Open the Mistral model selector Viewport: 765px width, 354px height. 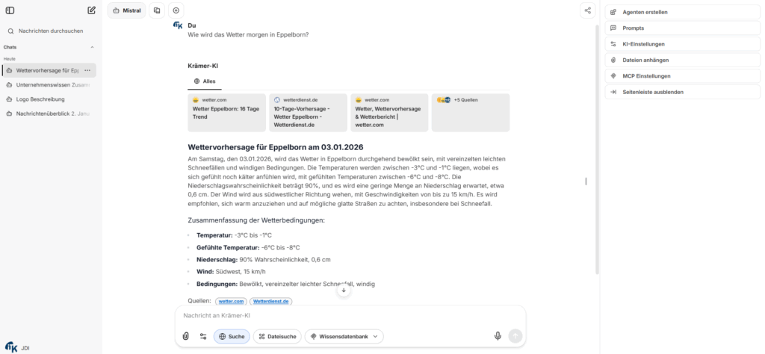click(x=126, y=10)
